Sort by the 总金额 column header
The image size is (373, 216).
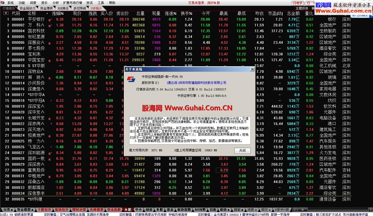tap(294, 13)
